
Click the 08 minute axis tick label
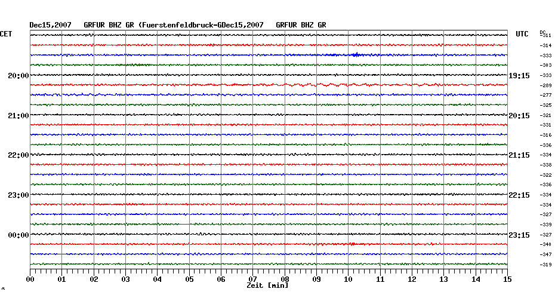[285, 279]
